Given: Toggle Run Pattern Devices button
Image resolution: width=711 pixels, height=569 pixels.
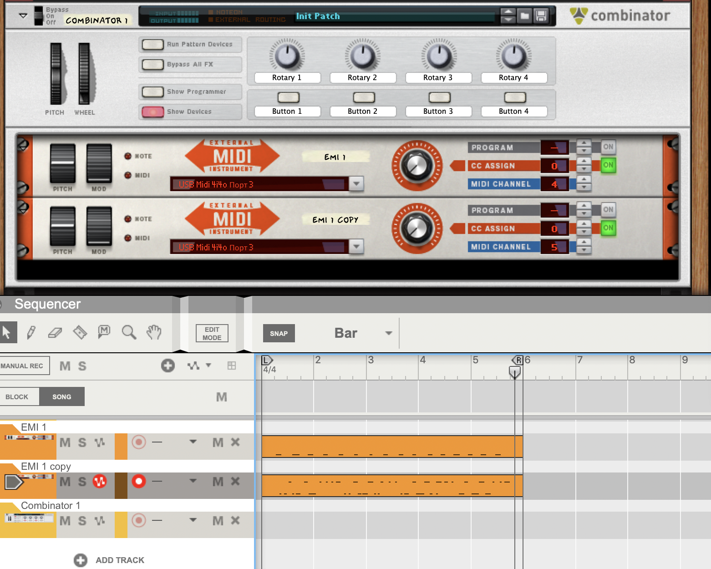Looking at the screenshot, I should click(x=152, y=44).
